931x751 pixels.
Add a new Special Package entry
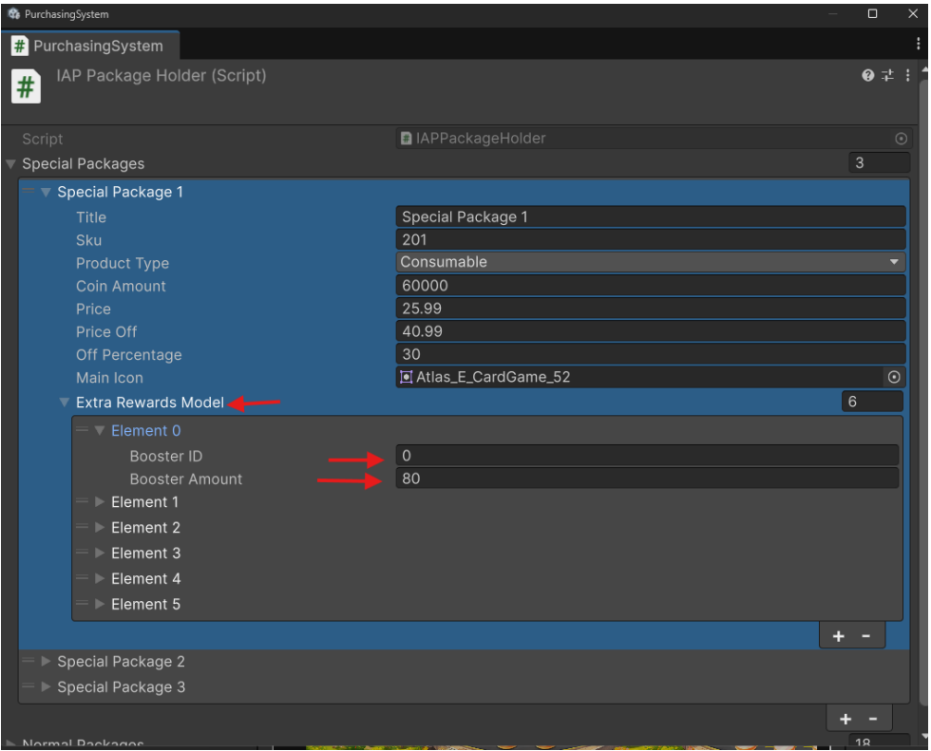tap(845, 720)
